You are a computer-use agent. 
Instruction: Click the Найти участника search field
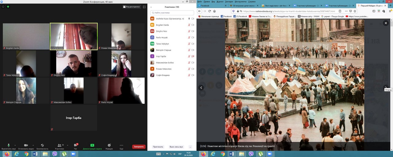click(172, 13)
